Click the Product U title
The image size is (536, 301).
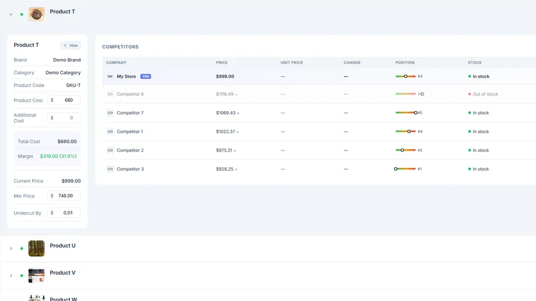(62, 245)
